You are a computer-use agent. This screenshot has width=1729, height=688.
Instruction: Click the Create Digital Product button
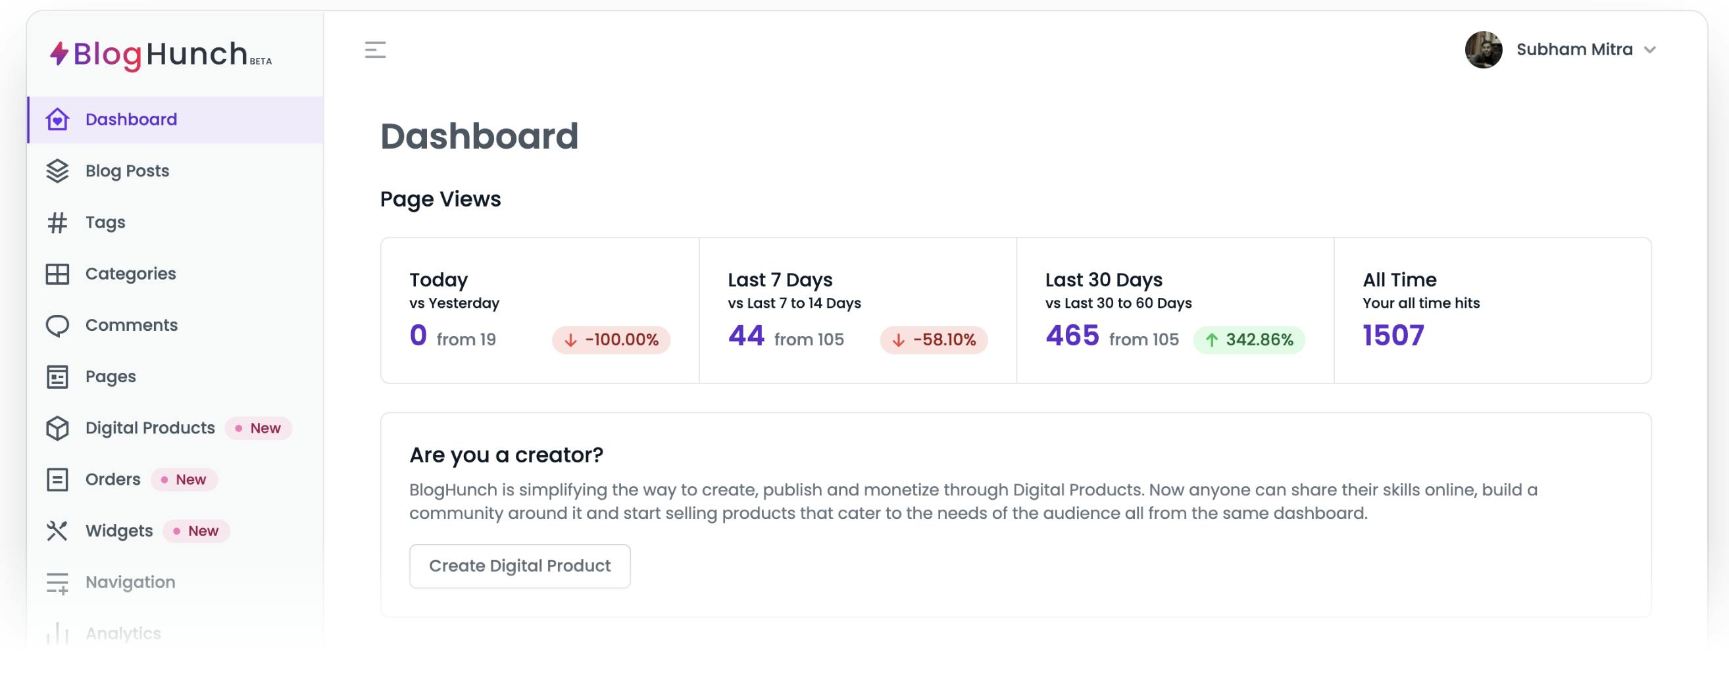pyautogui.click(x=520, y=566)
